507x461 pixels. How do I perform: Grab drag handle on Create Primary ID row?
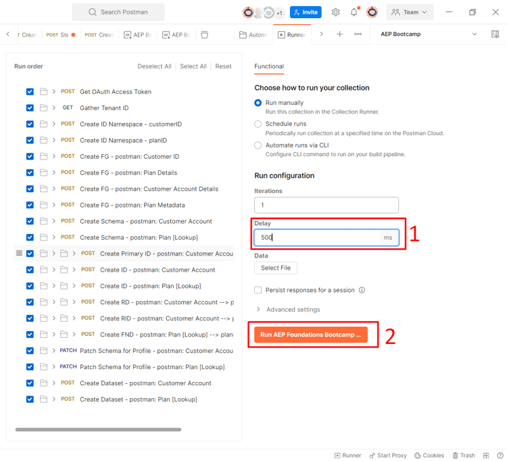pyautogui.click(x=19, y=253)
